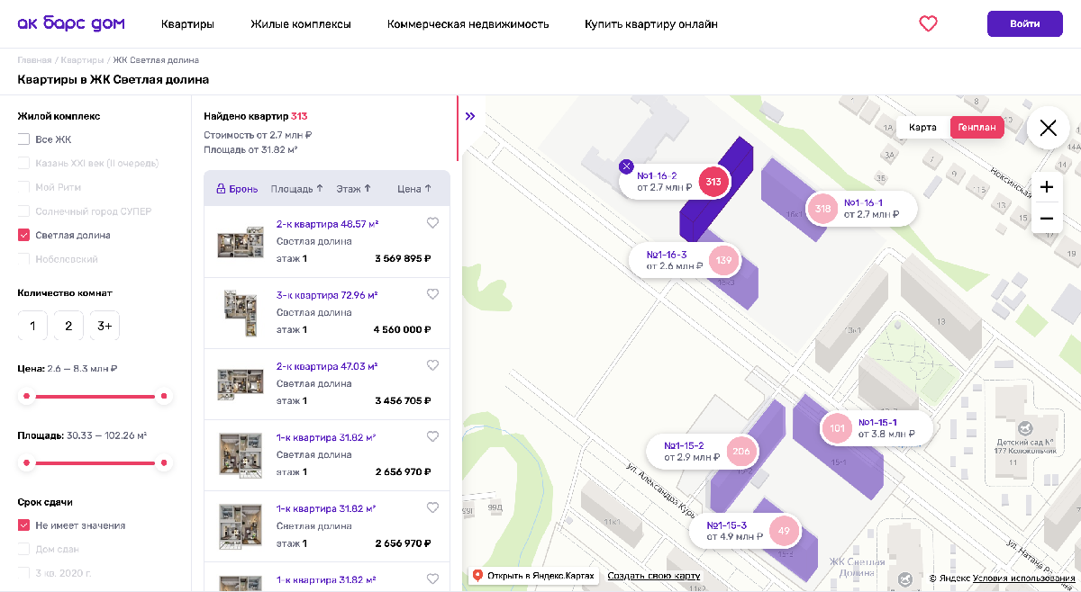Click area slider minimum handle
The height and width of the screenshot is (592, 1081).
(x=27, y=462)
